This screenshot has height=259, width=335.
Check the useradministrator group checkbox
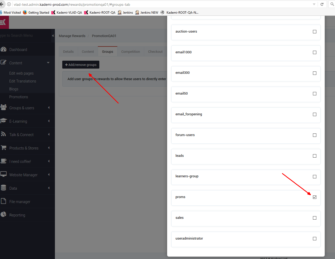(x=315, y=239)
